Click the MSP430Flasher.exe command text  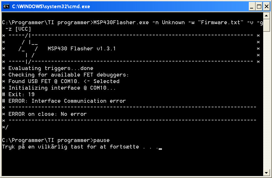click(x=121, y=23)
